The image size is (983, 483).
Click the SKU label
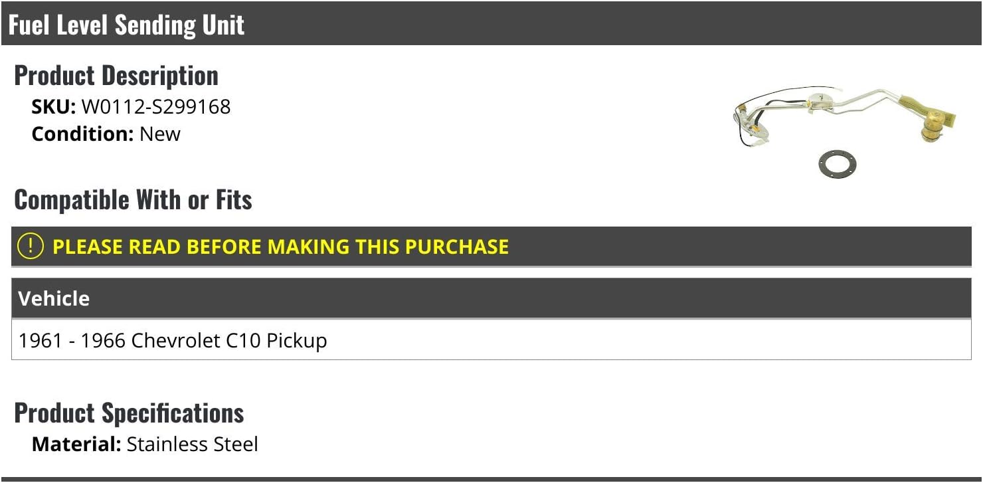pyautogui.click(x=54, y=106)
